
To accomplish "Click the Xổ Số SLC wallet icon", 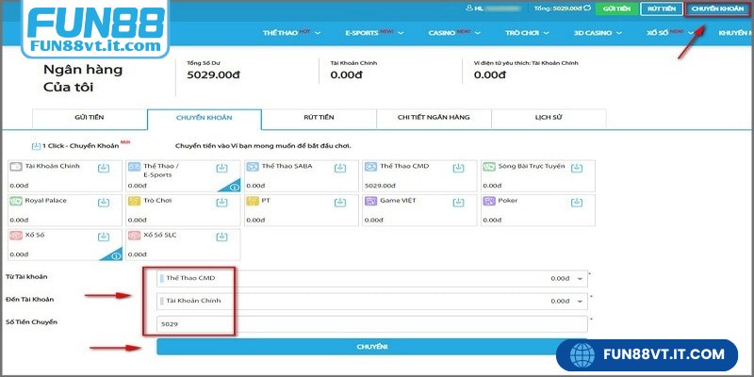I will [134, 236].
